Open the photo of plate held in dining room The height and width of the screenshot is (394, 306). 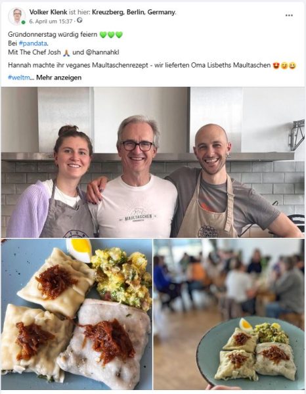coord(229,314)
